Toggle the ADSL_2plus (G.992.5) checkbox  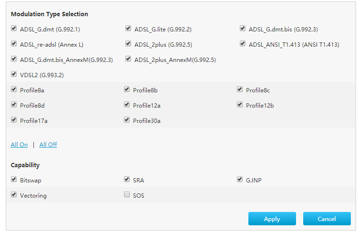tap(128, 43)
